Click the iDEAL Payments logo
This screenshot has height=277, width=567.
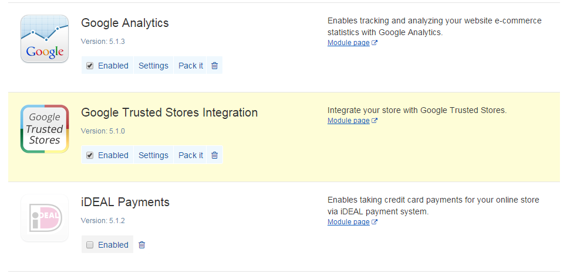point(45,218)
